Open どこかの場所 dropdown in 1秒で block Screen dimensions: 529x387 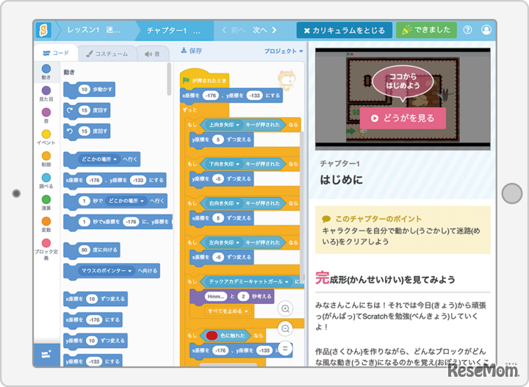coord(126,201)
